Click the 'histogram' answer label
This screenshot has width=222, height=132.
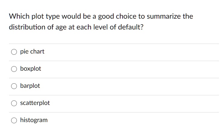pyautogui.click(x=34, y=120)
